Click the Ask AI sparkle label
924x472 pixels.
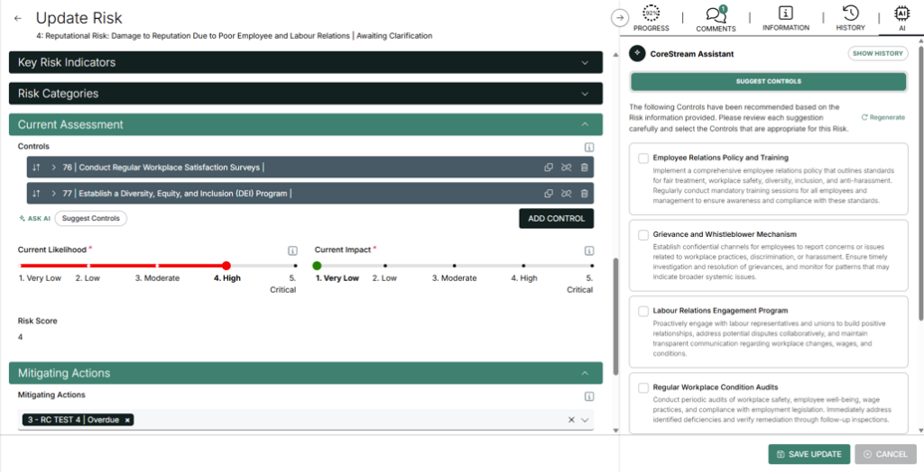(34, 218)
